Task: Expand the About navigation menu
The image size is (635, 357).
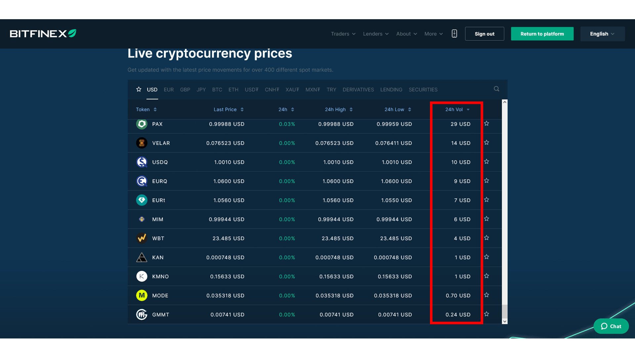Action: [405, 34]
